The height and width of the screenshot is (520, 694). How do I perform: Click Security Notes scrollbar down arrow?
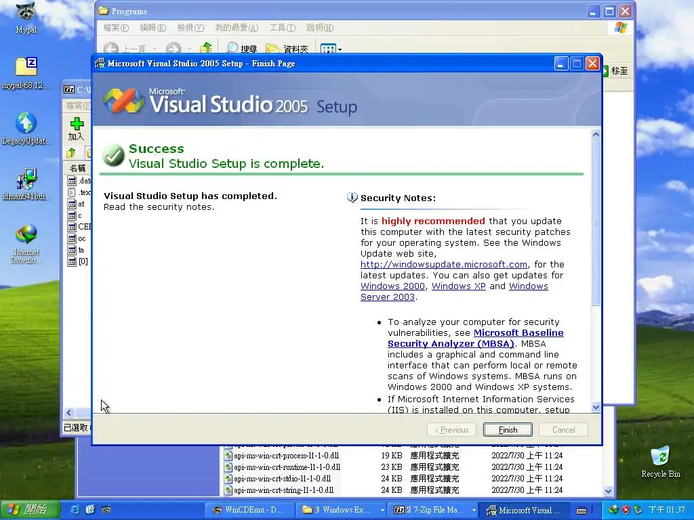coord(596,407)
